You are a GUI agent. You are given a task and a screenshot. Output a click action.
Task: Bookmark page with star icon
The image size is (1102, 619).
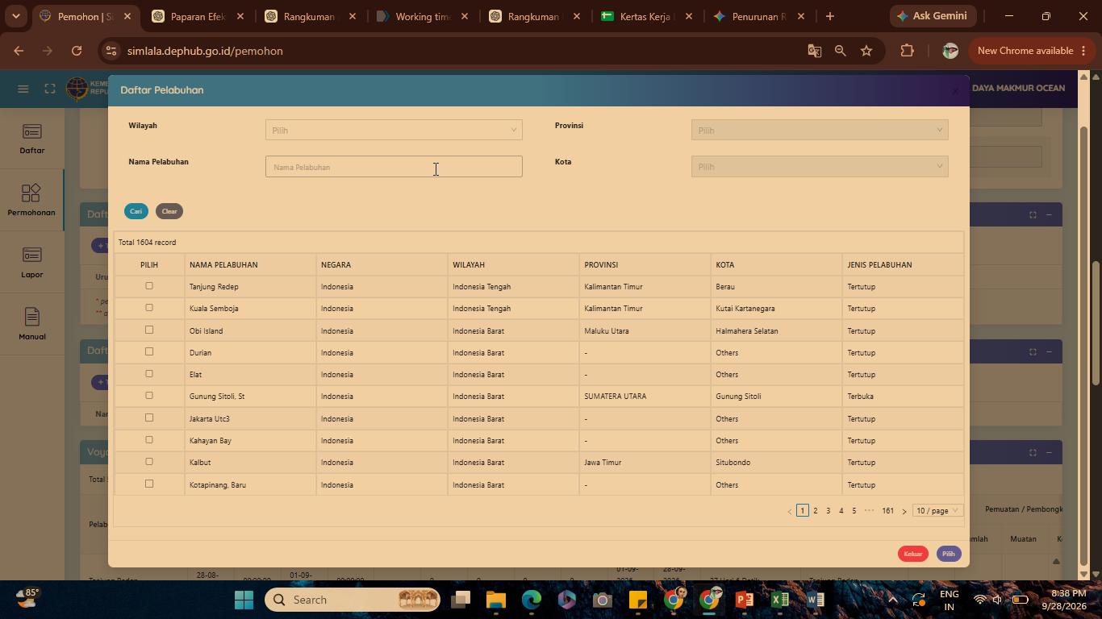(866, 51)
